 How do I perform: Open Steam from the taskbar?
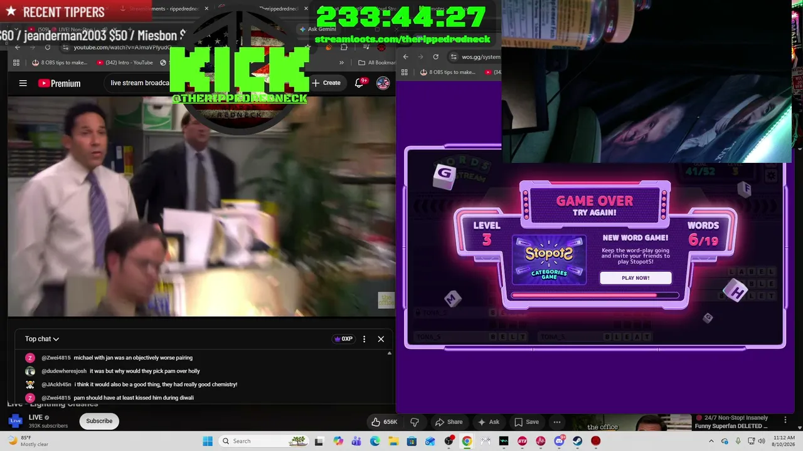577,441
